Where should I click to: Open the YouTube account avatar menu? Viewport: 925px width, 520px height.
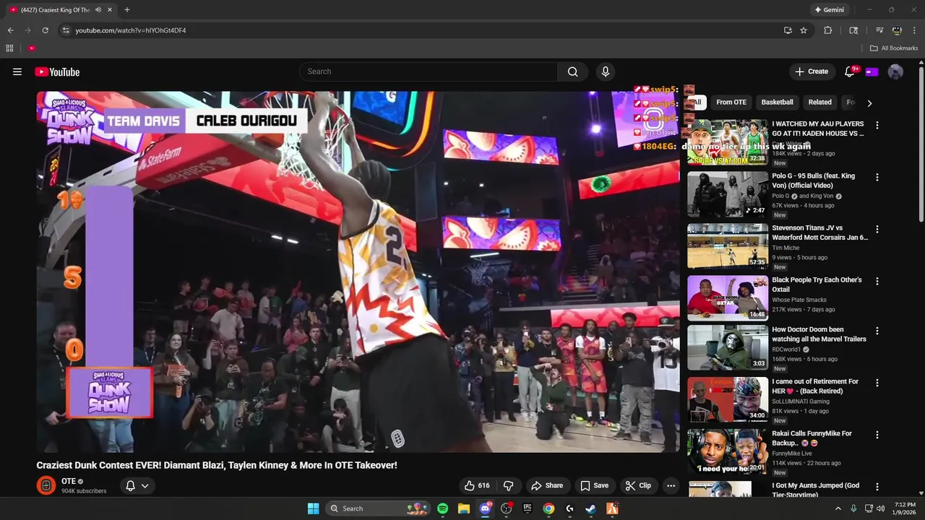pyautogui.click(x=895, y=71)
